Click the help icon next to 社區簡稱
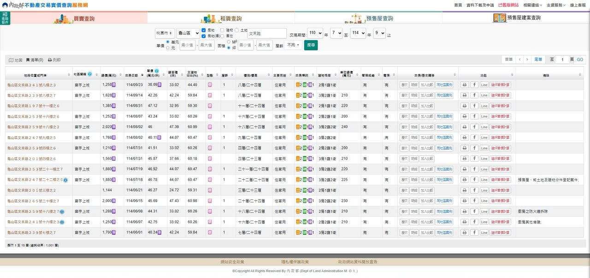The image size is (590, 278). 90,74
